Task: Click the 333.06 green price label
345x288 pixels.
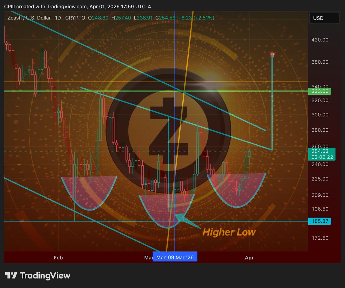Action: (x=319, y=92)
